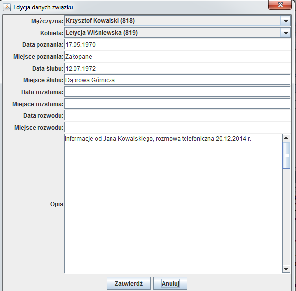Click the Data poznania field
The image size is (296, 291).
(x=177, y=44)
